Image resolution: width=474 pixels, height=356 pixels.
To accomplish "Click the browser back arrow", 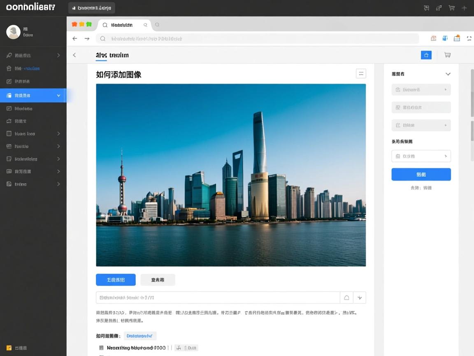I will pyautogui.click(x=75, y=39).
